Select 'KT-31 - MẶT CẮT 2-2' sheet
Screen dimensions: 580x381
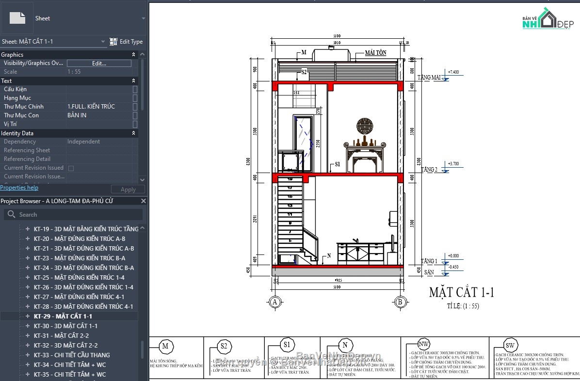click(x=62, y=335)
